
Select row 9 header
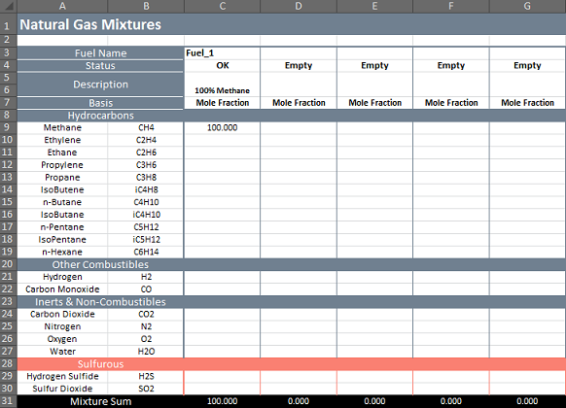pyautogui.click(x=9, y=127)
